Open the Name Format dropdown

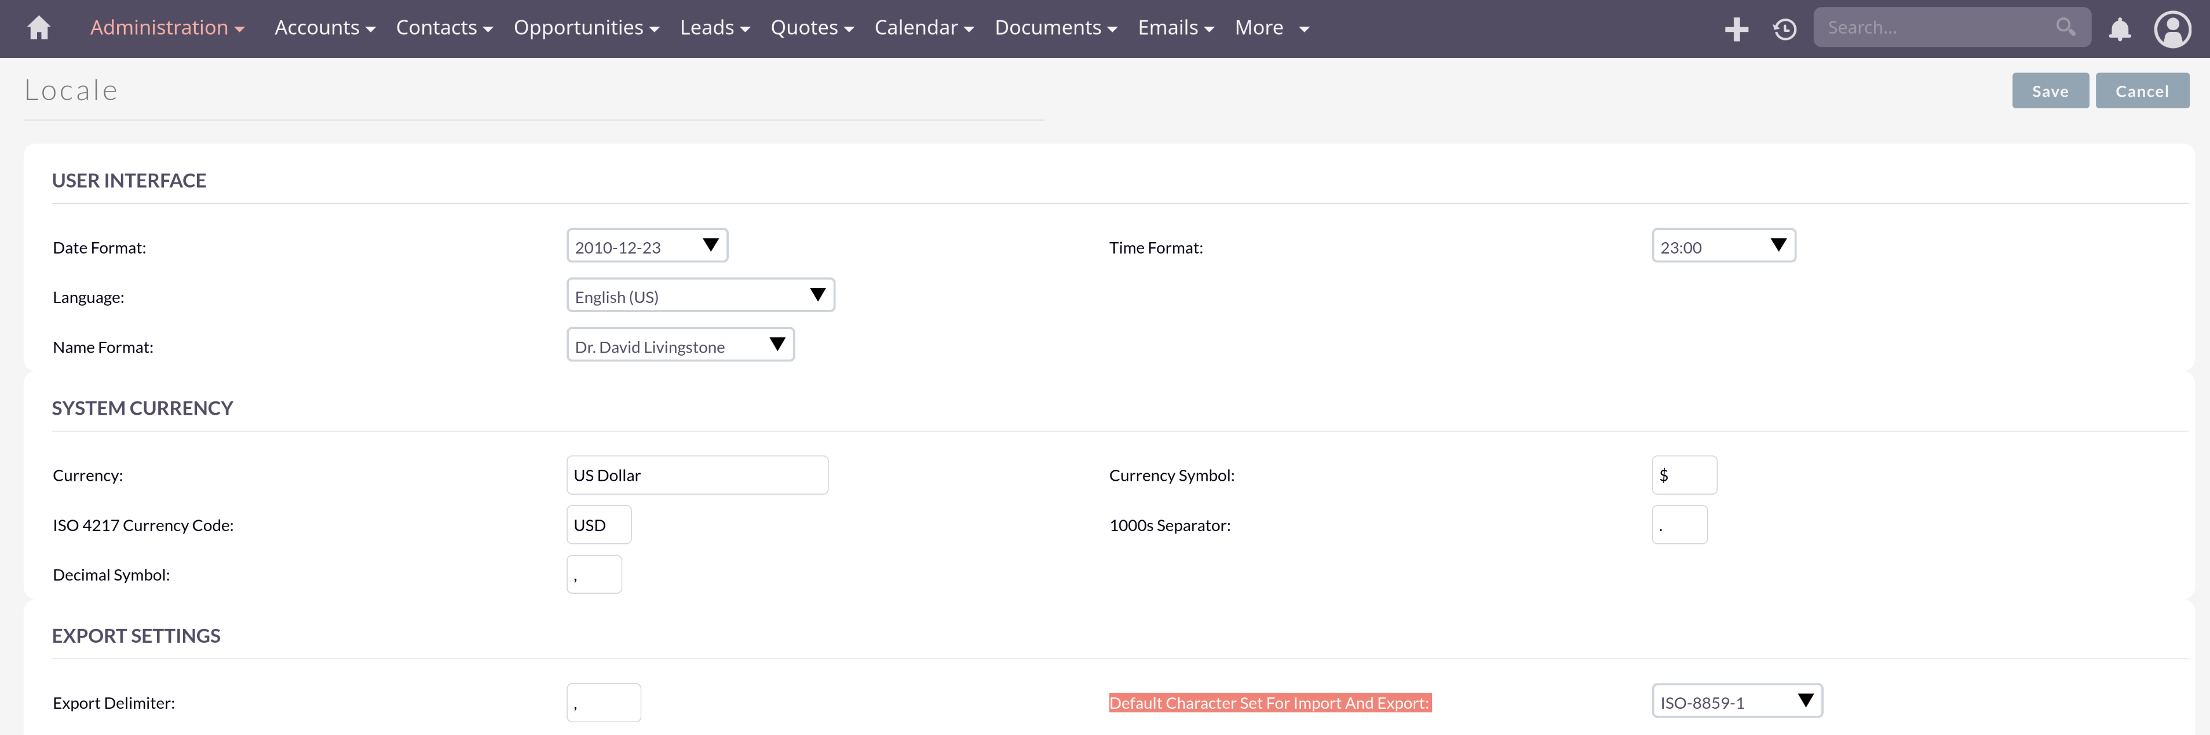click(x=680, y=346)
